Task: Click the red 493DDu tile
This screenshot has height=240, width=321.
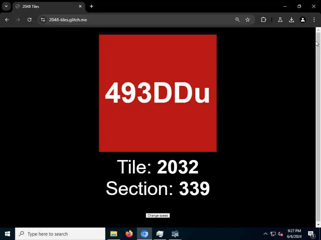Action: pos(158,93)
